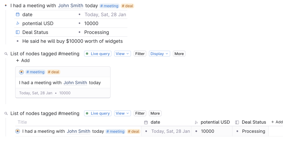Toggle the first Live query button
Screen dimensions: 288x142
(98, 54)
